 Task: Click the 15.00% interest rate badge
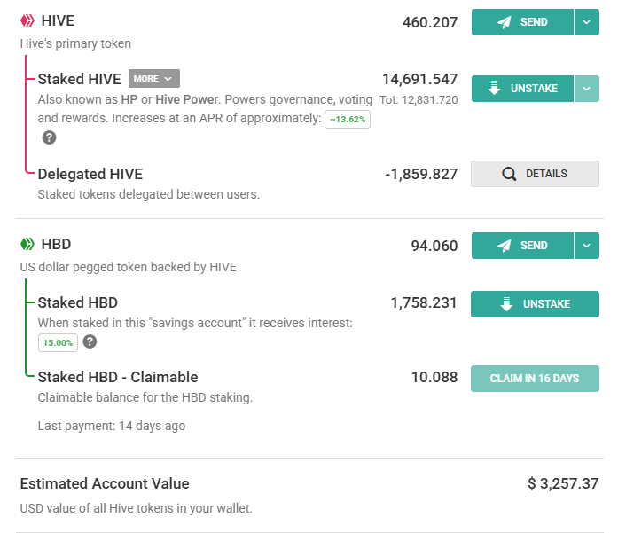pyautogui.click(x=57, y=342)
